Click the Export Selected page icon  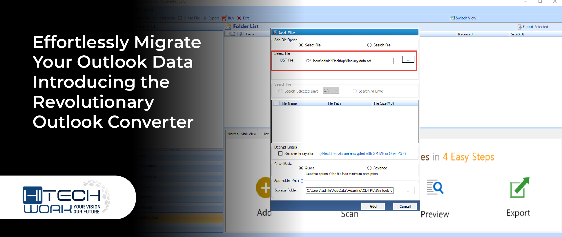point(520,27)
